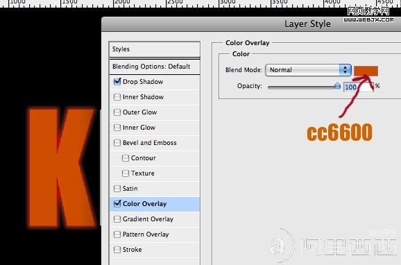Select the Color Overlay style label
The height and width of the screenshot is (265, 401).
(145, 204)
